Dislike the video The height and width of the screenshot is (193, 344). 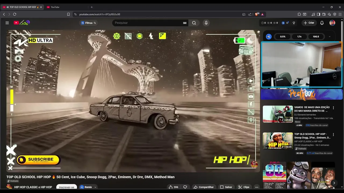click(x=185, y=187)
